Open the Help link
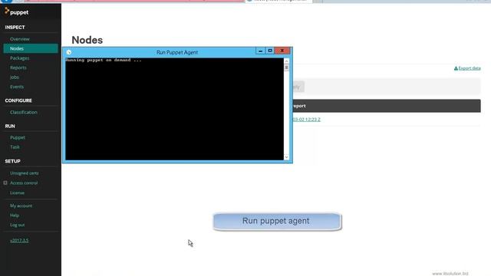The image size is (491, 276). (15, 215)
